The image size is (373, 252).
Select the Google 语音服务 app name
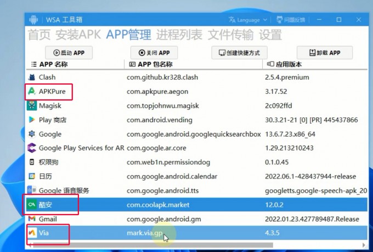click(64, 191)
